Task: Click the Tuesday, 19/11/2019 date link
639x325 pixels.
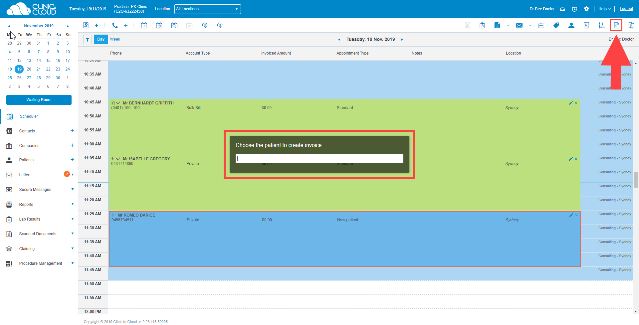Action: (88, 9)
